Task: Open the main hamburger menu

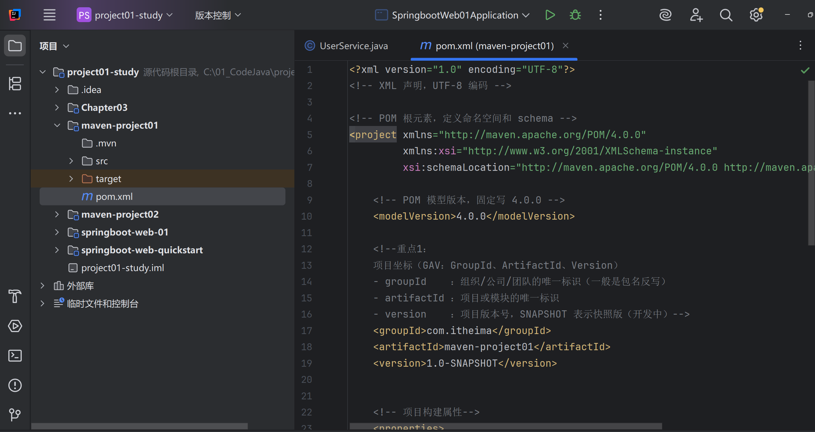Action: click(x=50, y=15)
